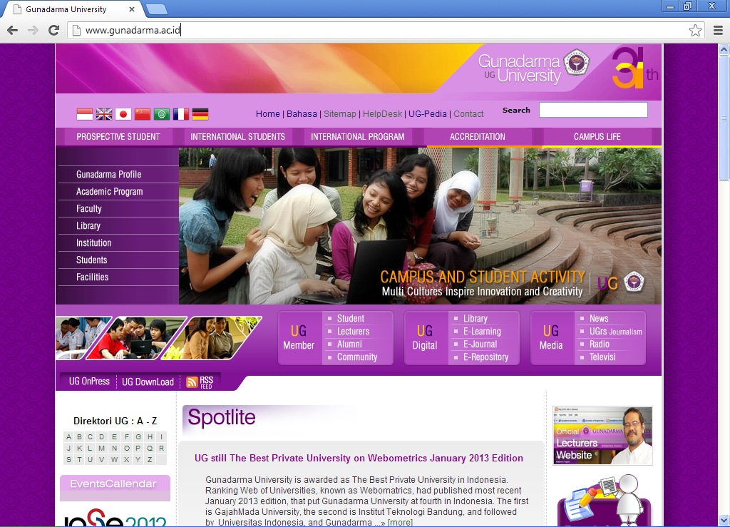Open E-Repository under UG Digital
Viewport: 730px width, 527px height.
point(485,357)
